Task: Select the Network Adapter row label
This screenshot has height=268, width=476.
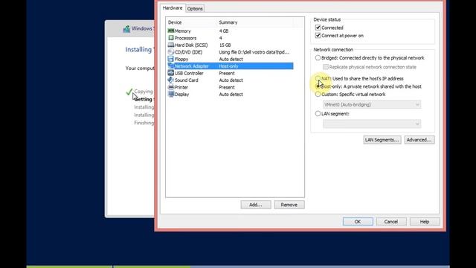Action: coord(192,66)
